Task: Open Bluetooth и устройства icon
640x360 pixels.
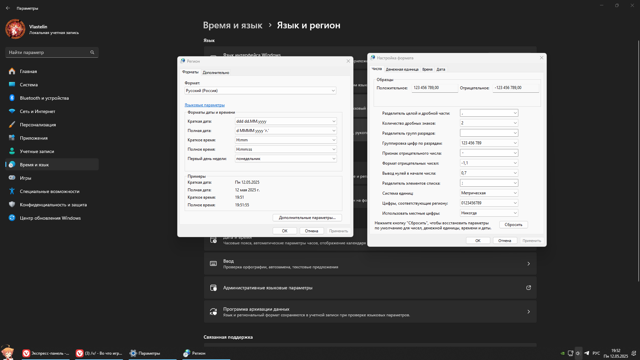Action: [12, 98]
